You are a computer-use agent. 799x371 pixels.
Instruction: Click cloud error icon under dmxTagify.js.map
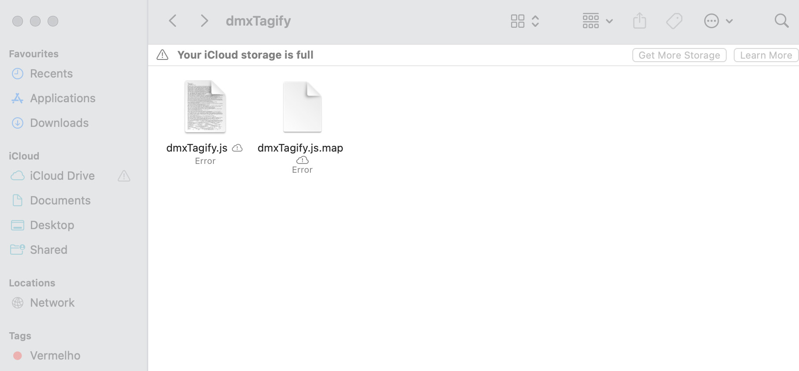click(302, 160)
